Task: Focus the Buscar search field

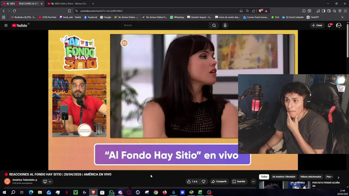Action: [165, 25]
